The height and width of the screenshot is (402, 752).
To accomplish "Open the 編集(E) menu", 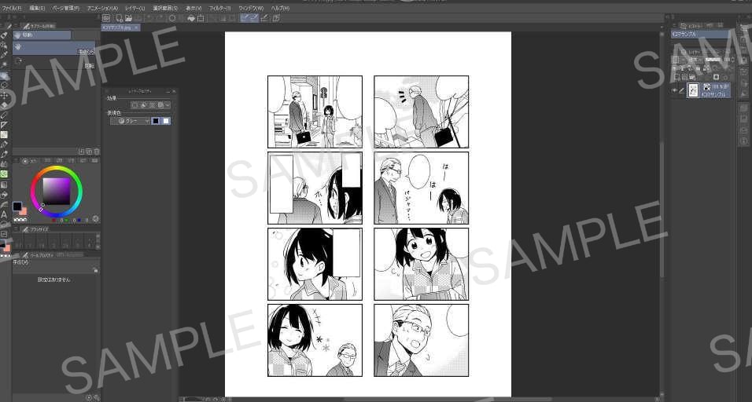I will click(x=38, y=8).
